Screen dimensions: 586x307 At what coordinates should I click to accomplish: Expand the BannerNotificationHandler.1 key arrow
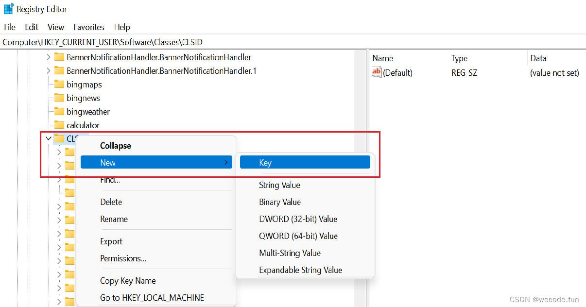click(x=48, y=71)
